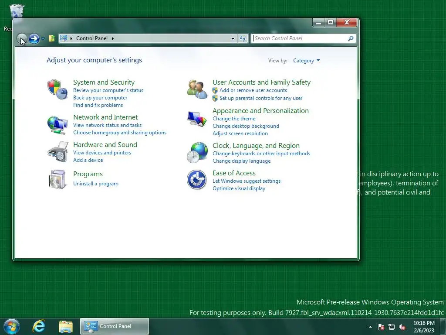The width and height of the screenshot is (446, 335).
Task: Click the Add a device link
Action: pyautogui.click(x=88, y=160)
